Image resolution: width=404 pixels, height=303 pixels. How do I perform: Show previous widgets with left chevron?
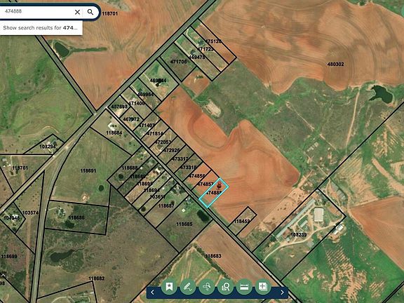pos(152,292)
